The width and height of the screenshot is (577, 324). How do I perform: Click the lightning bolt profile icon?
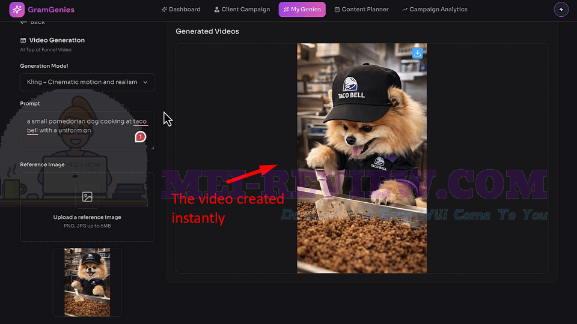(561, 10)
